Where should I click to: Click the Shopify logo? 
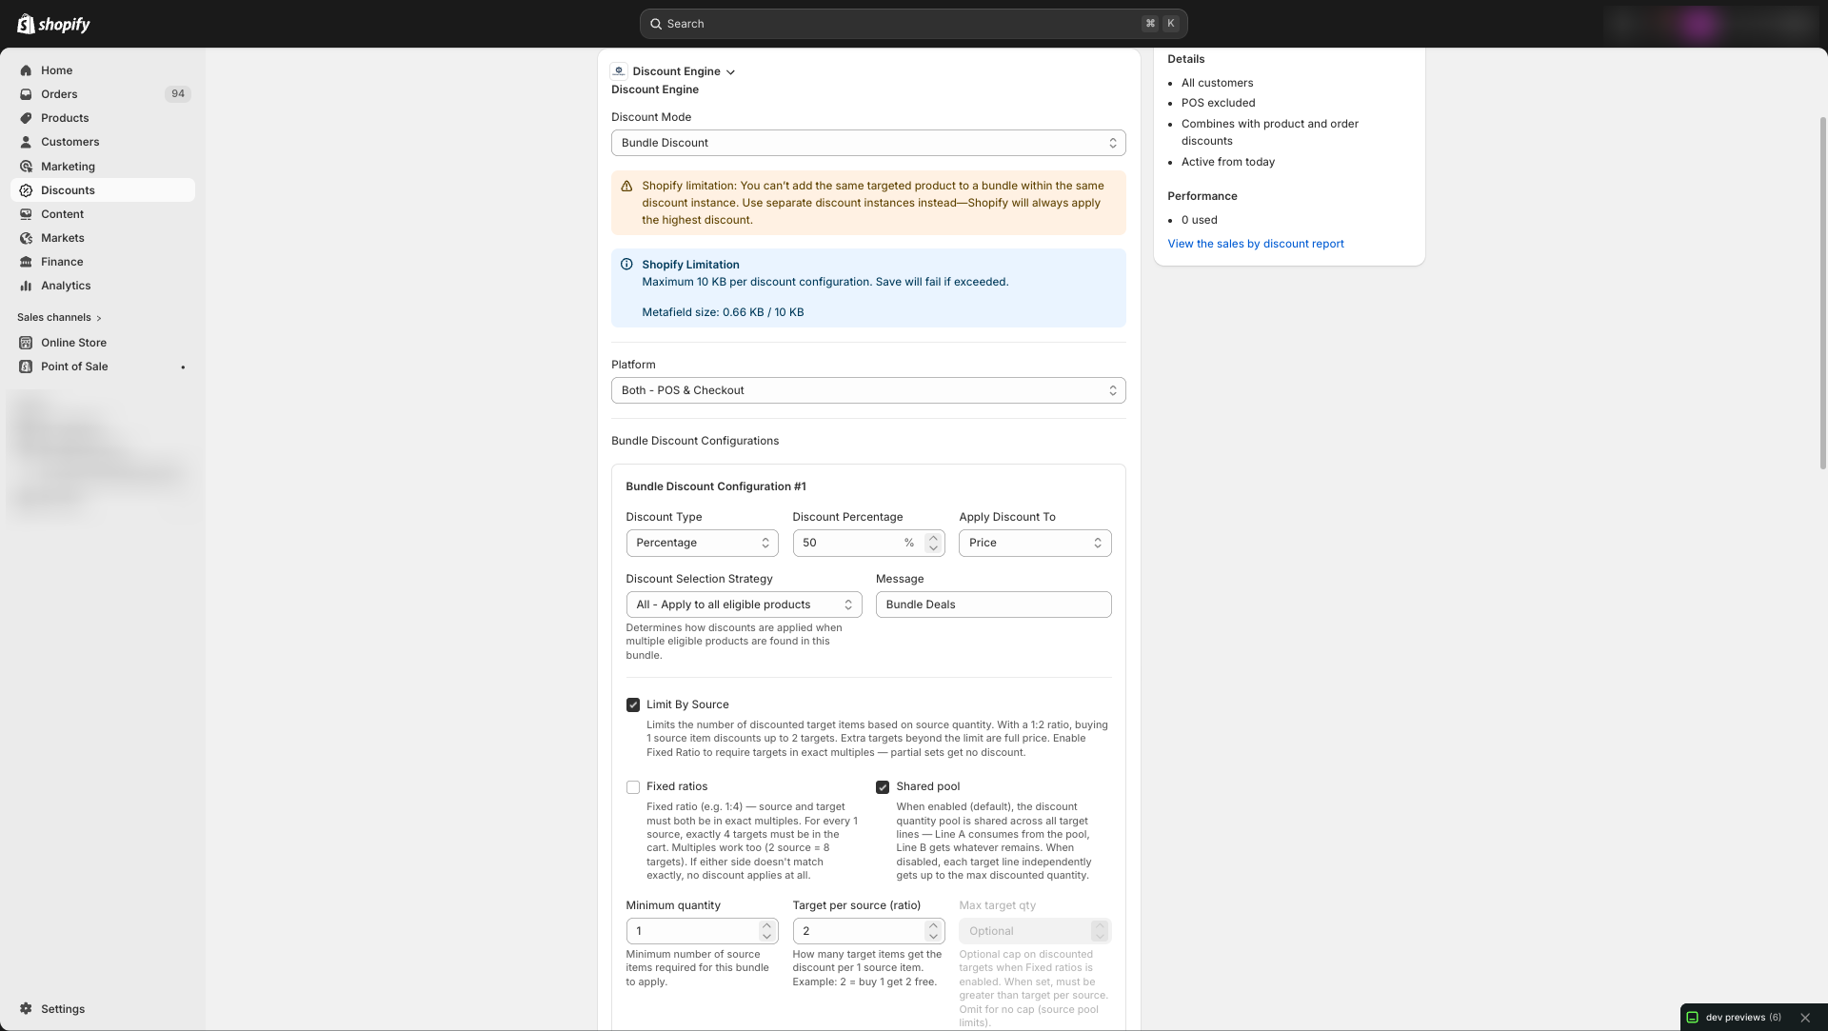[53, 23]
